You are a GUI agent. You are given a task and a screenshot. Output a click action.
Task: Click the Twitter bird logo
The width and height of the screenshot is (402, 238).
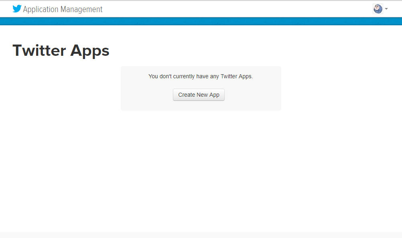coord(17,9)
